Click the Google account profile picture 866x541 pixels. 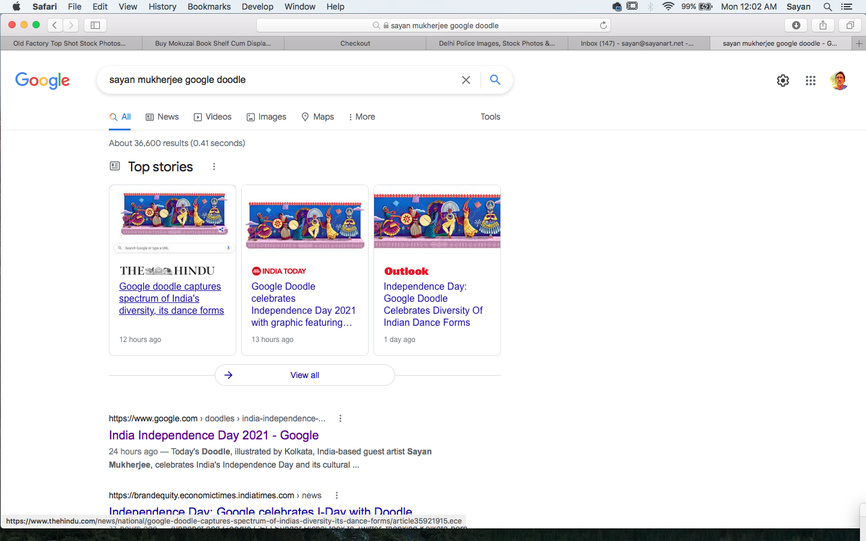838,81
